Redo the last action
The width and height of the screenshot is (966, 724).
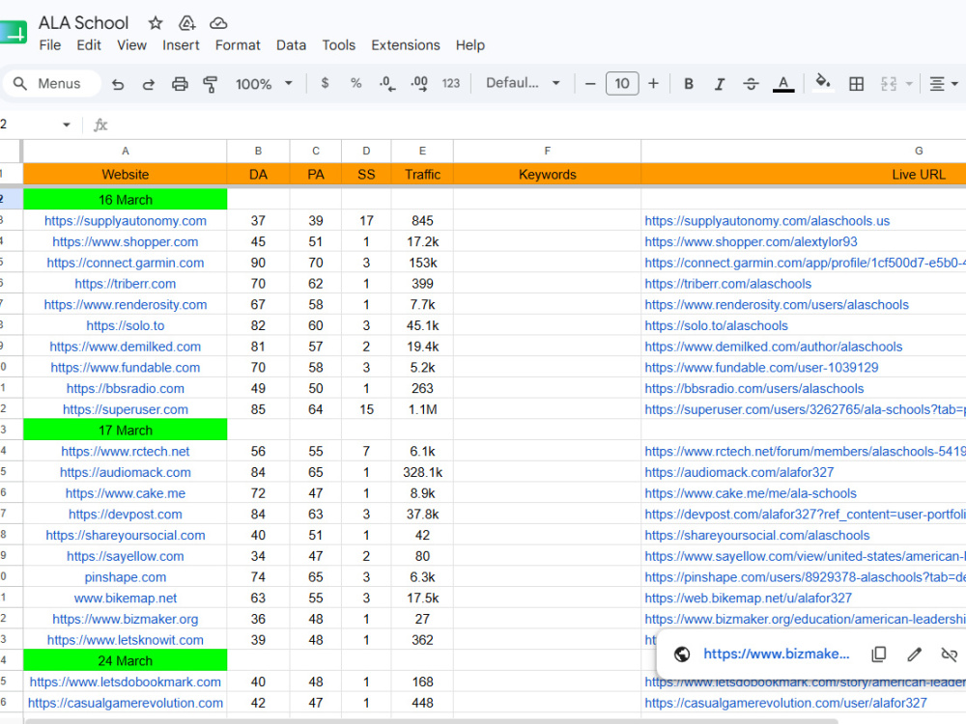pyautogui.click(x=149, y=84)
